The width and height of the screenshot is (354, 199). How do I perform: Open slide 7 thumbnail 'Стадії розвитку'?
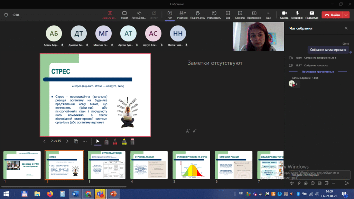point(270,165)
